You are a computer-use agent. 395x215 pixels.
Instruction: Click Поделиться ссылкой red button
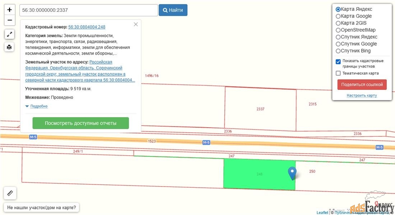tap(362, 84)
